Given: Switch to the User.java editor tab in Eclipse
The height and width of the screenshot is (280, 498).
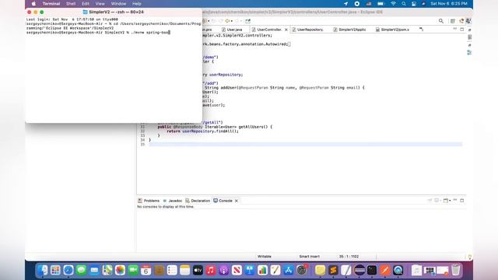Looking at the screenshot, I should click(232, 30).
